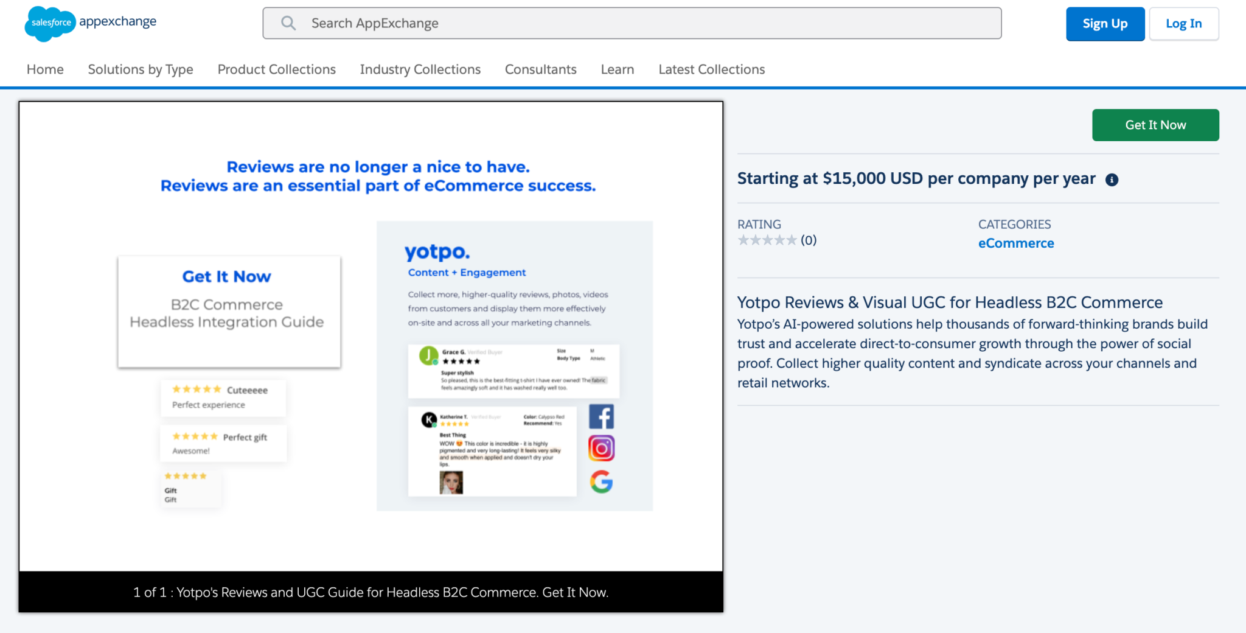Open the Consultants menu item
This screenshot has height=633, width=1246.
541,69
